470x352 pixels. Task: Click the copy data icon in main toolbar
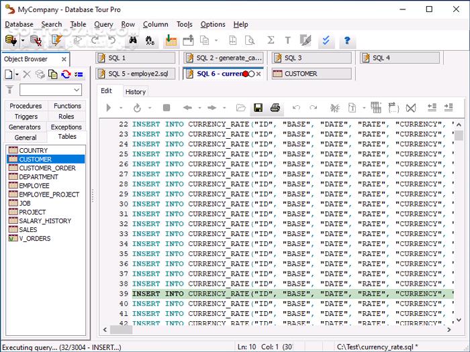coord(204,40)
